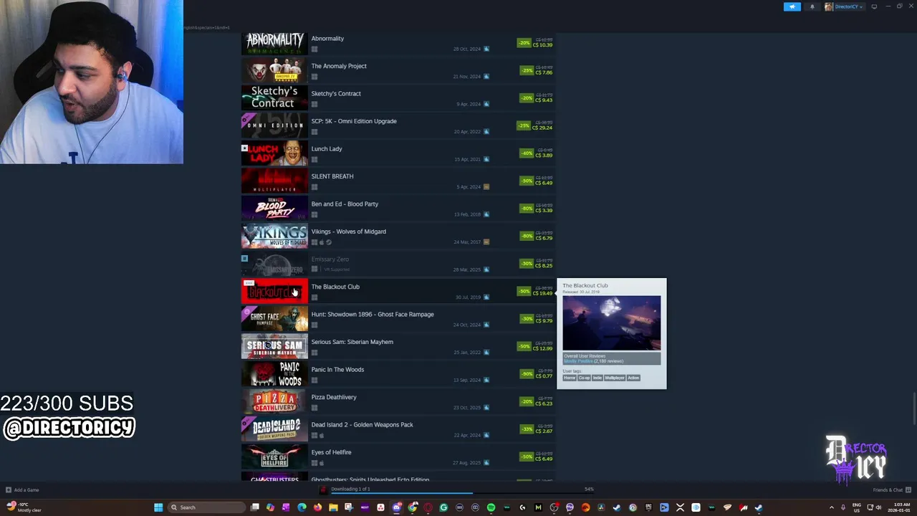Open SILENT BREATH listing
Viewport: 917px width, 516px height.
(332, 176)
